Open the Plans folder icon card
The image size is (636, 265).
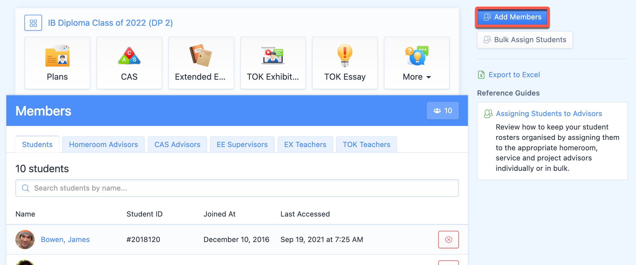pyautogui.click(x=57, y=63)
